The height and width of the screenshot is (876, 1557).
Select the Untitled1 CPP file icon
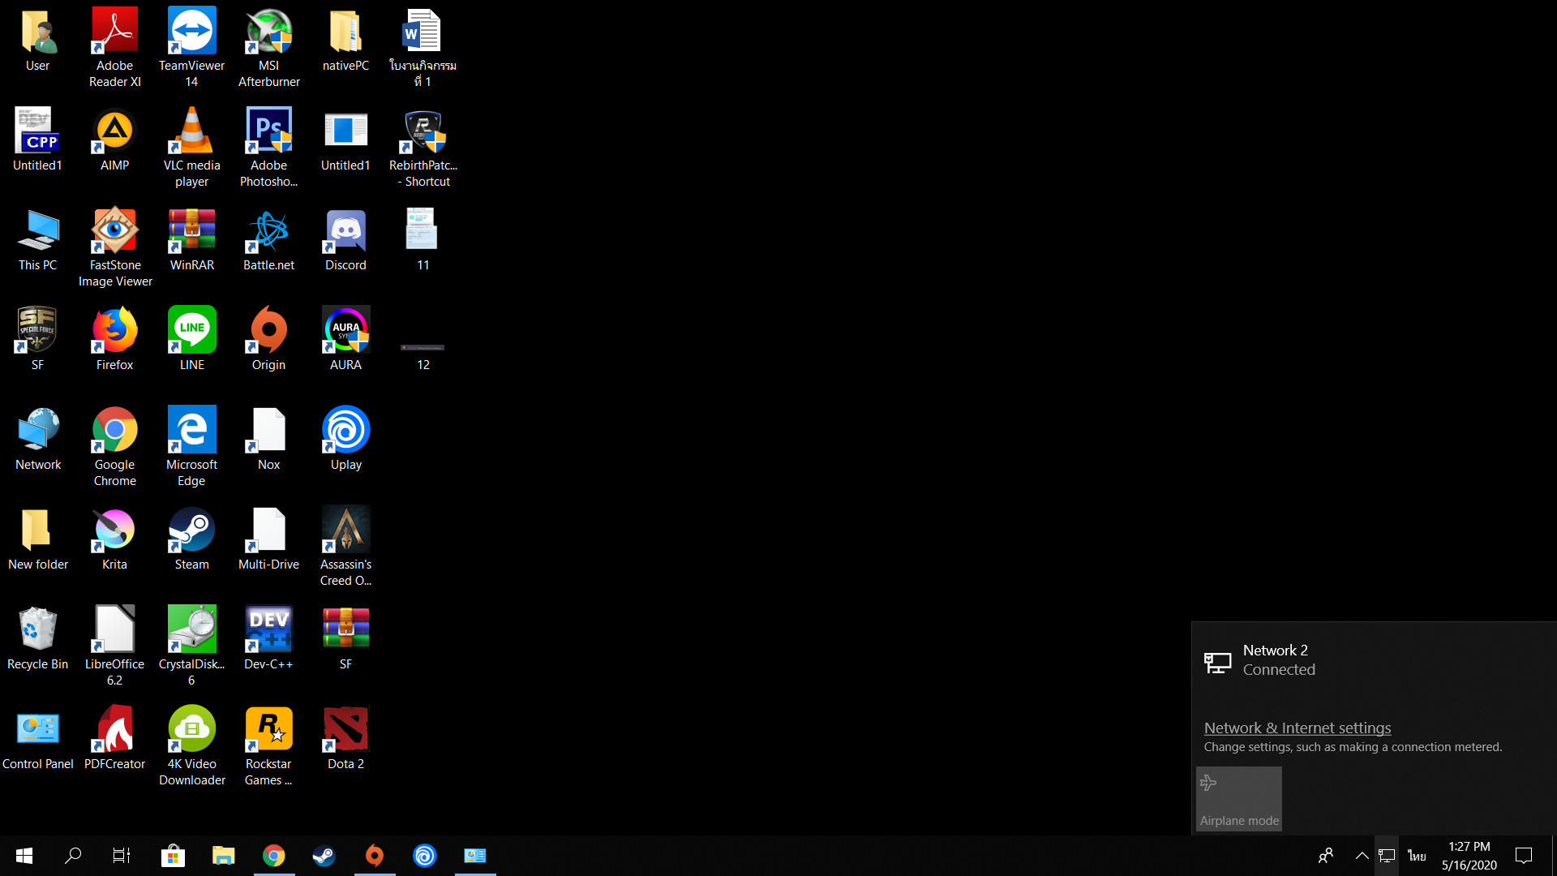pyautogui.click(x=37, y=140)
